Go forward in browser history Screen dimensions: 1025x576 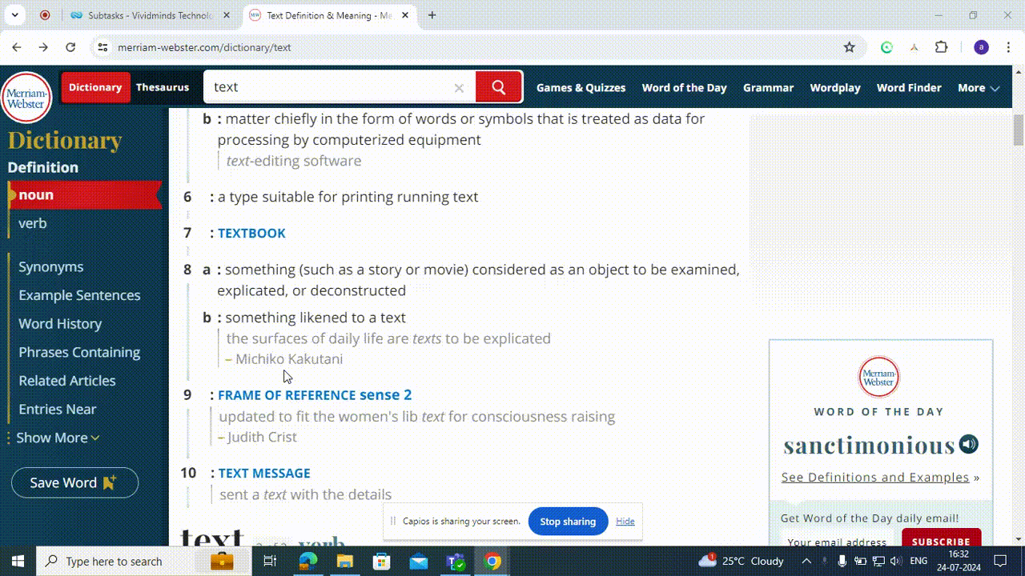coord(43,47)
